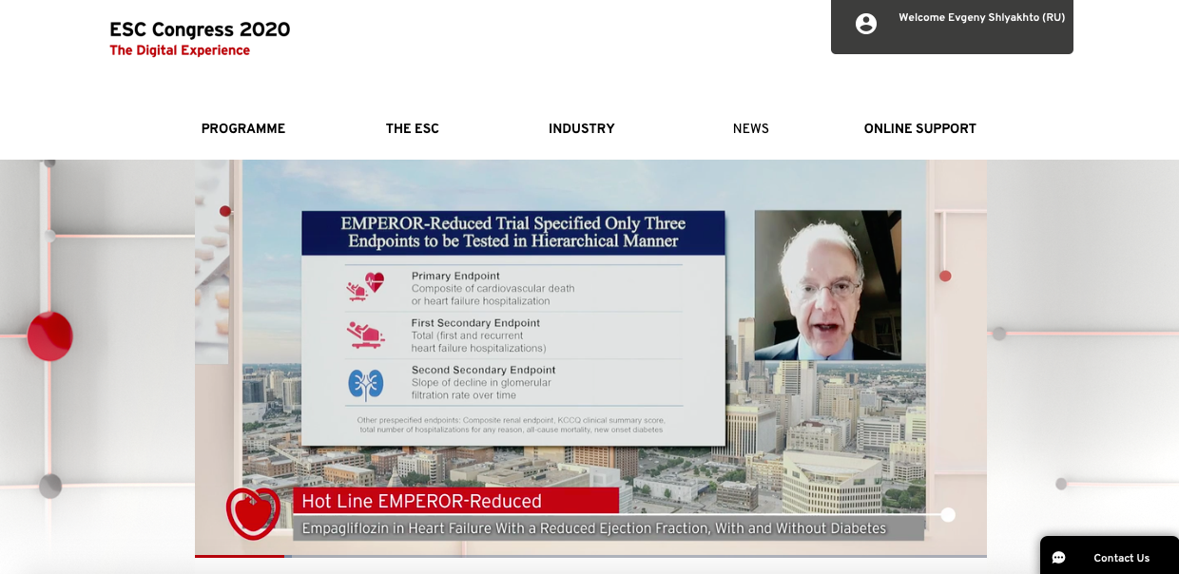1179x574 pixels.
Task: Select the speaker's webcam video frame
Action: click(x=827, y=285)
